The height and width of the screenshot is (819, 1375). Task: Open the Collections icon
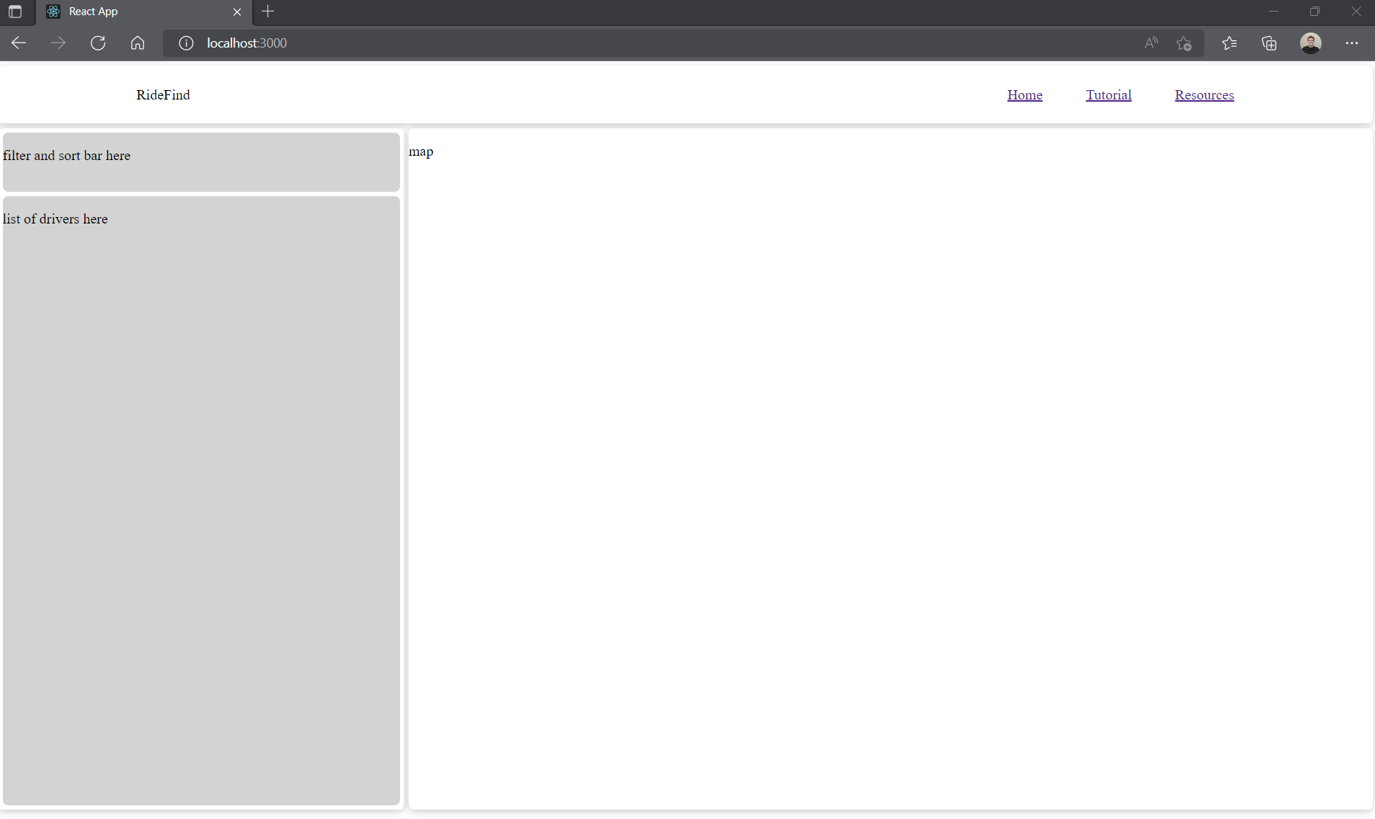coord(1269,43)
